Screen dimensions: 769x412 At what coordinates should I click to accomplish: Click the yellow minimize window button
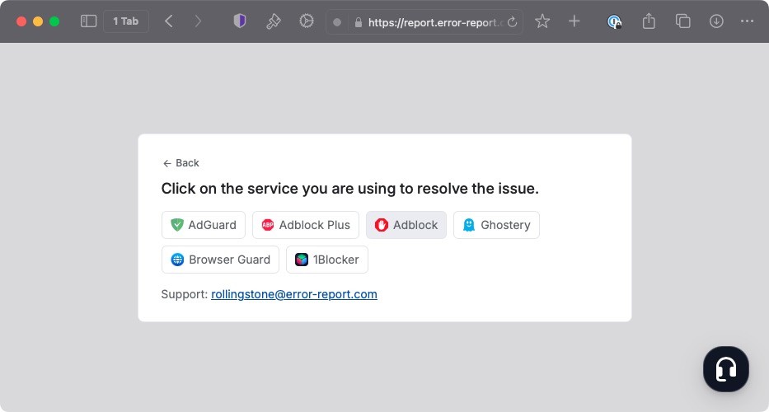pyautogui.click(x=38, y=21)
